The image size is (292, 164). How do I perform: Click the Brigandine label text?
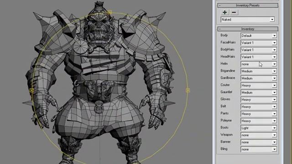228,71
